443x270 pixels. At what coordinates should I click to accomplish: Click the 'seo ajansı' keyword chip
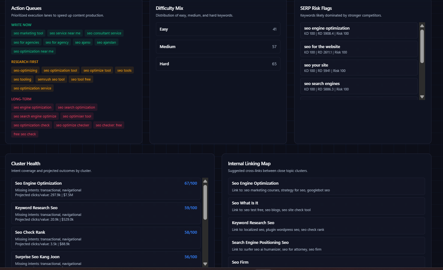click(x=83, y=42)
